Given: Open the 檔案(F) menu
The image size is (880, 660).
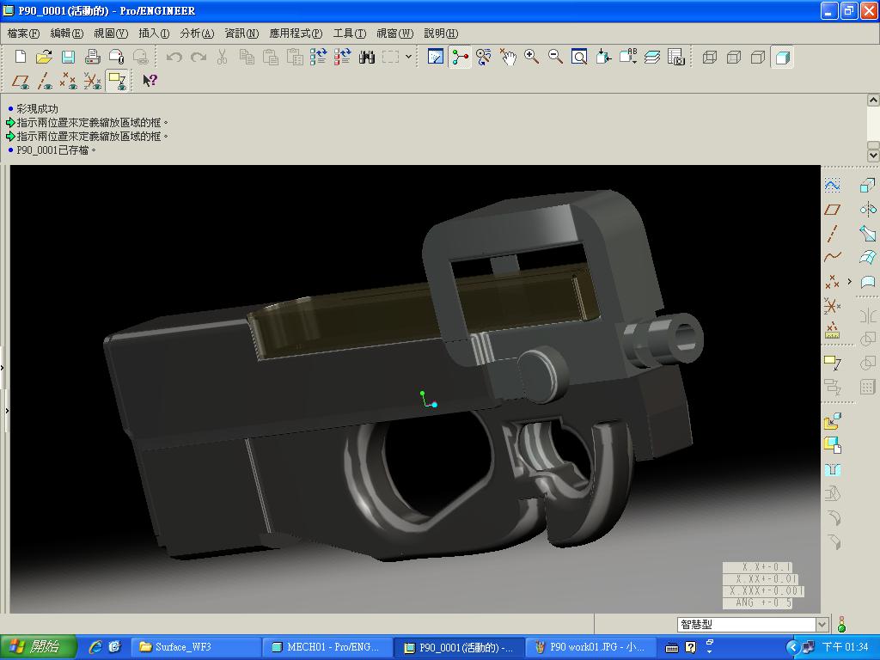Looking at the screenshot, I should click(23, 34).
